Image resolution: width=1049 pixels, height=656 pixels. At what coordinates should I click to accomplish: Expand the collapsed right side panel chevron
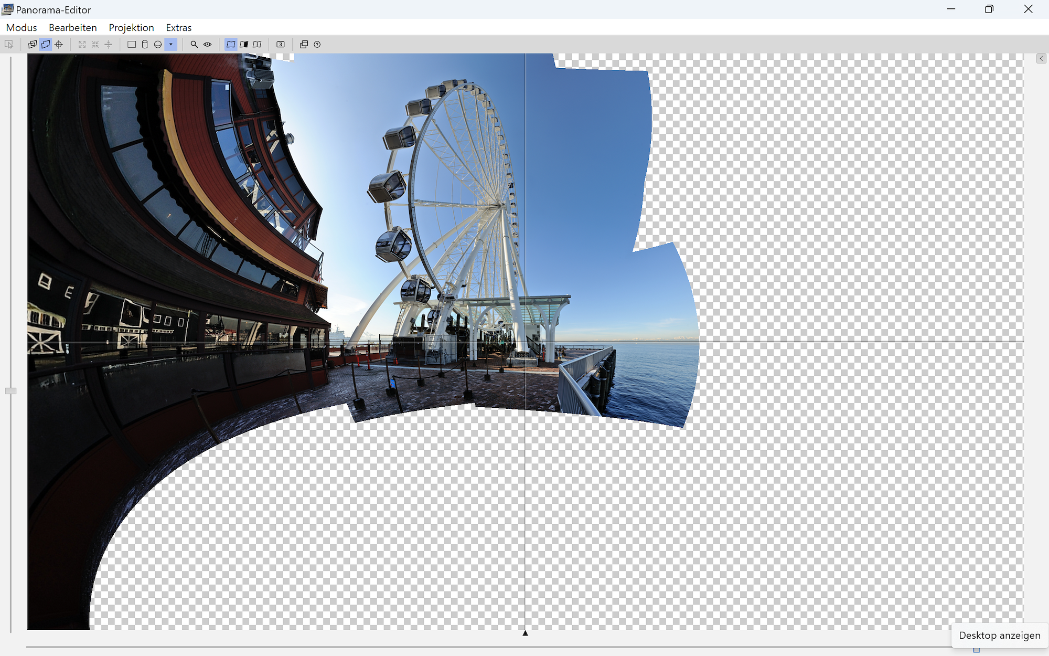click(1041, 59)
